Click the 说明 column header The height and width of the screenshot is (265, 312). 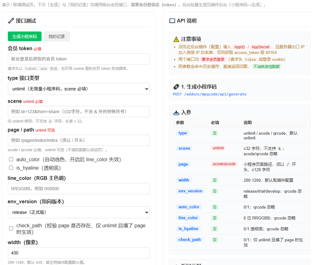coord(248,123)
